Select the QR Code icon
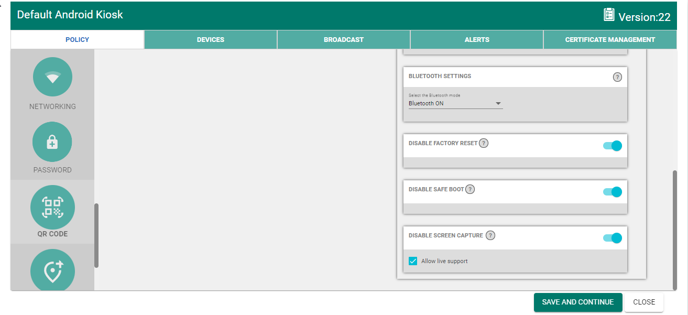688x315 pixels. (52, 207)
